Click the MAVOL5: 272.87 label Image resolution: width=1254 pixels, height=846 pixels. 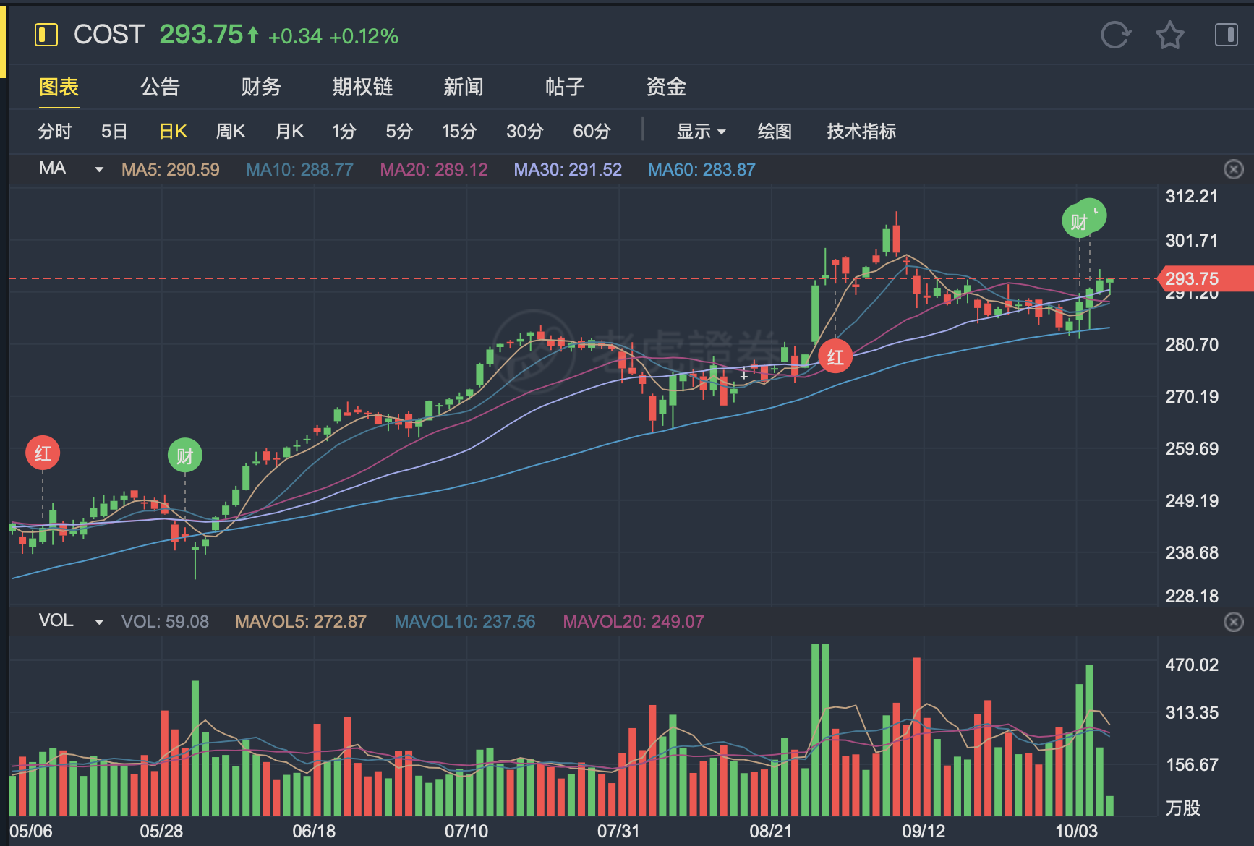point(301,622)
